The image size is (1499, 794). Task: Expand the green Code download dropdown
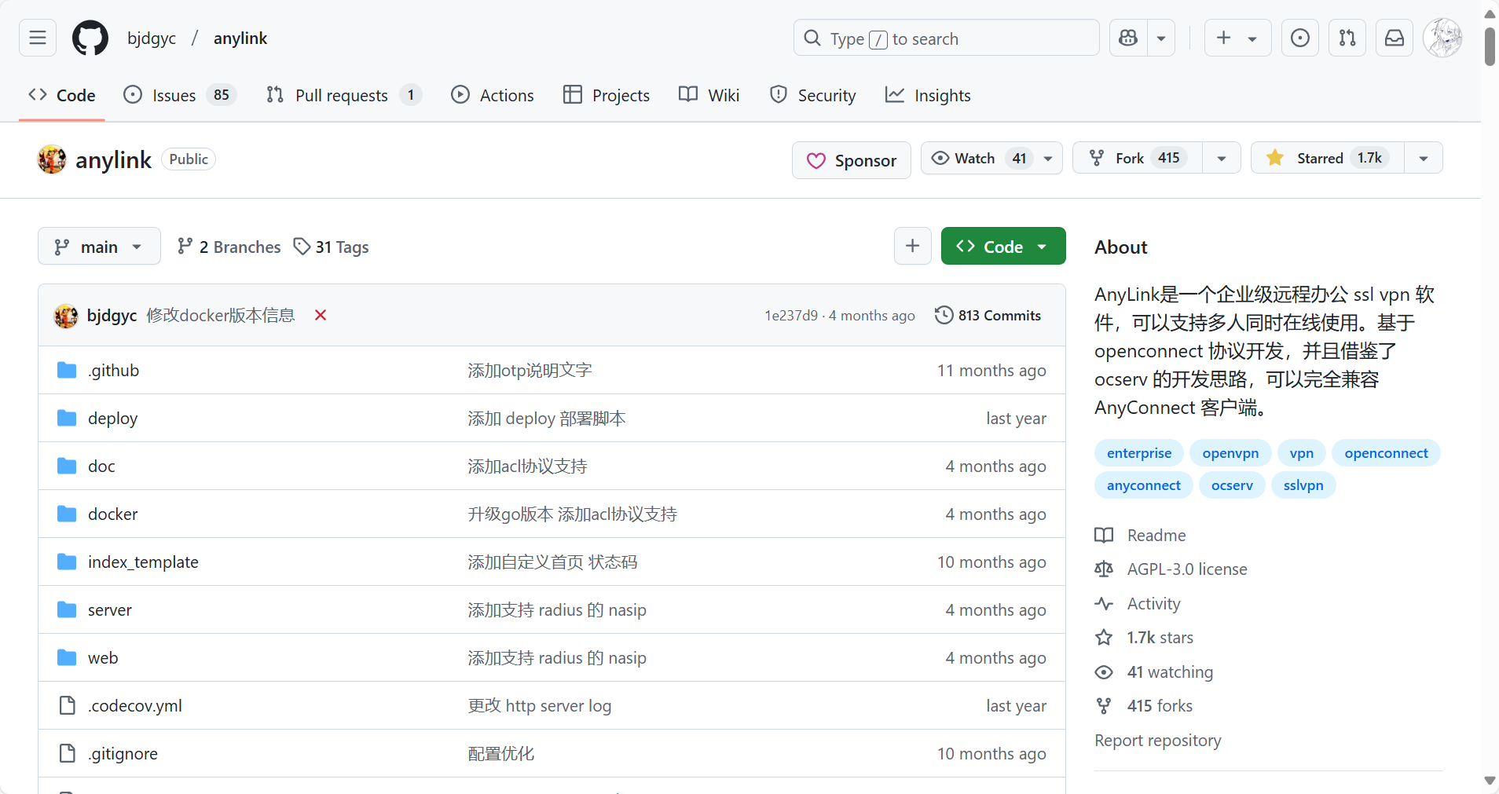click(x=1002, y=247)
